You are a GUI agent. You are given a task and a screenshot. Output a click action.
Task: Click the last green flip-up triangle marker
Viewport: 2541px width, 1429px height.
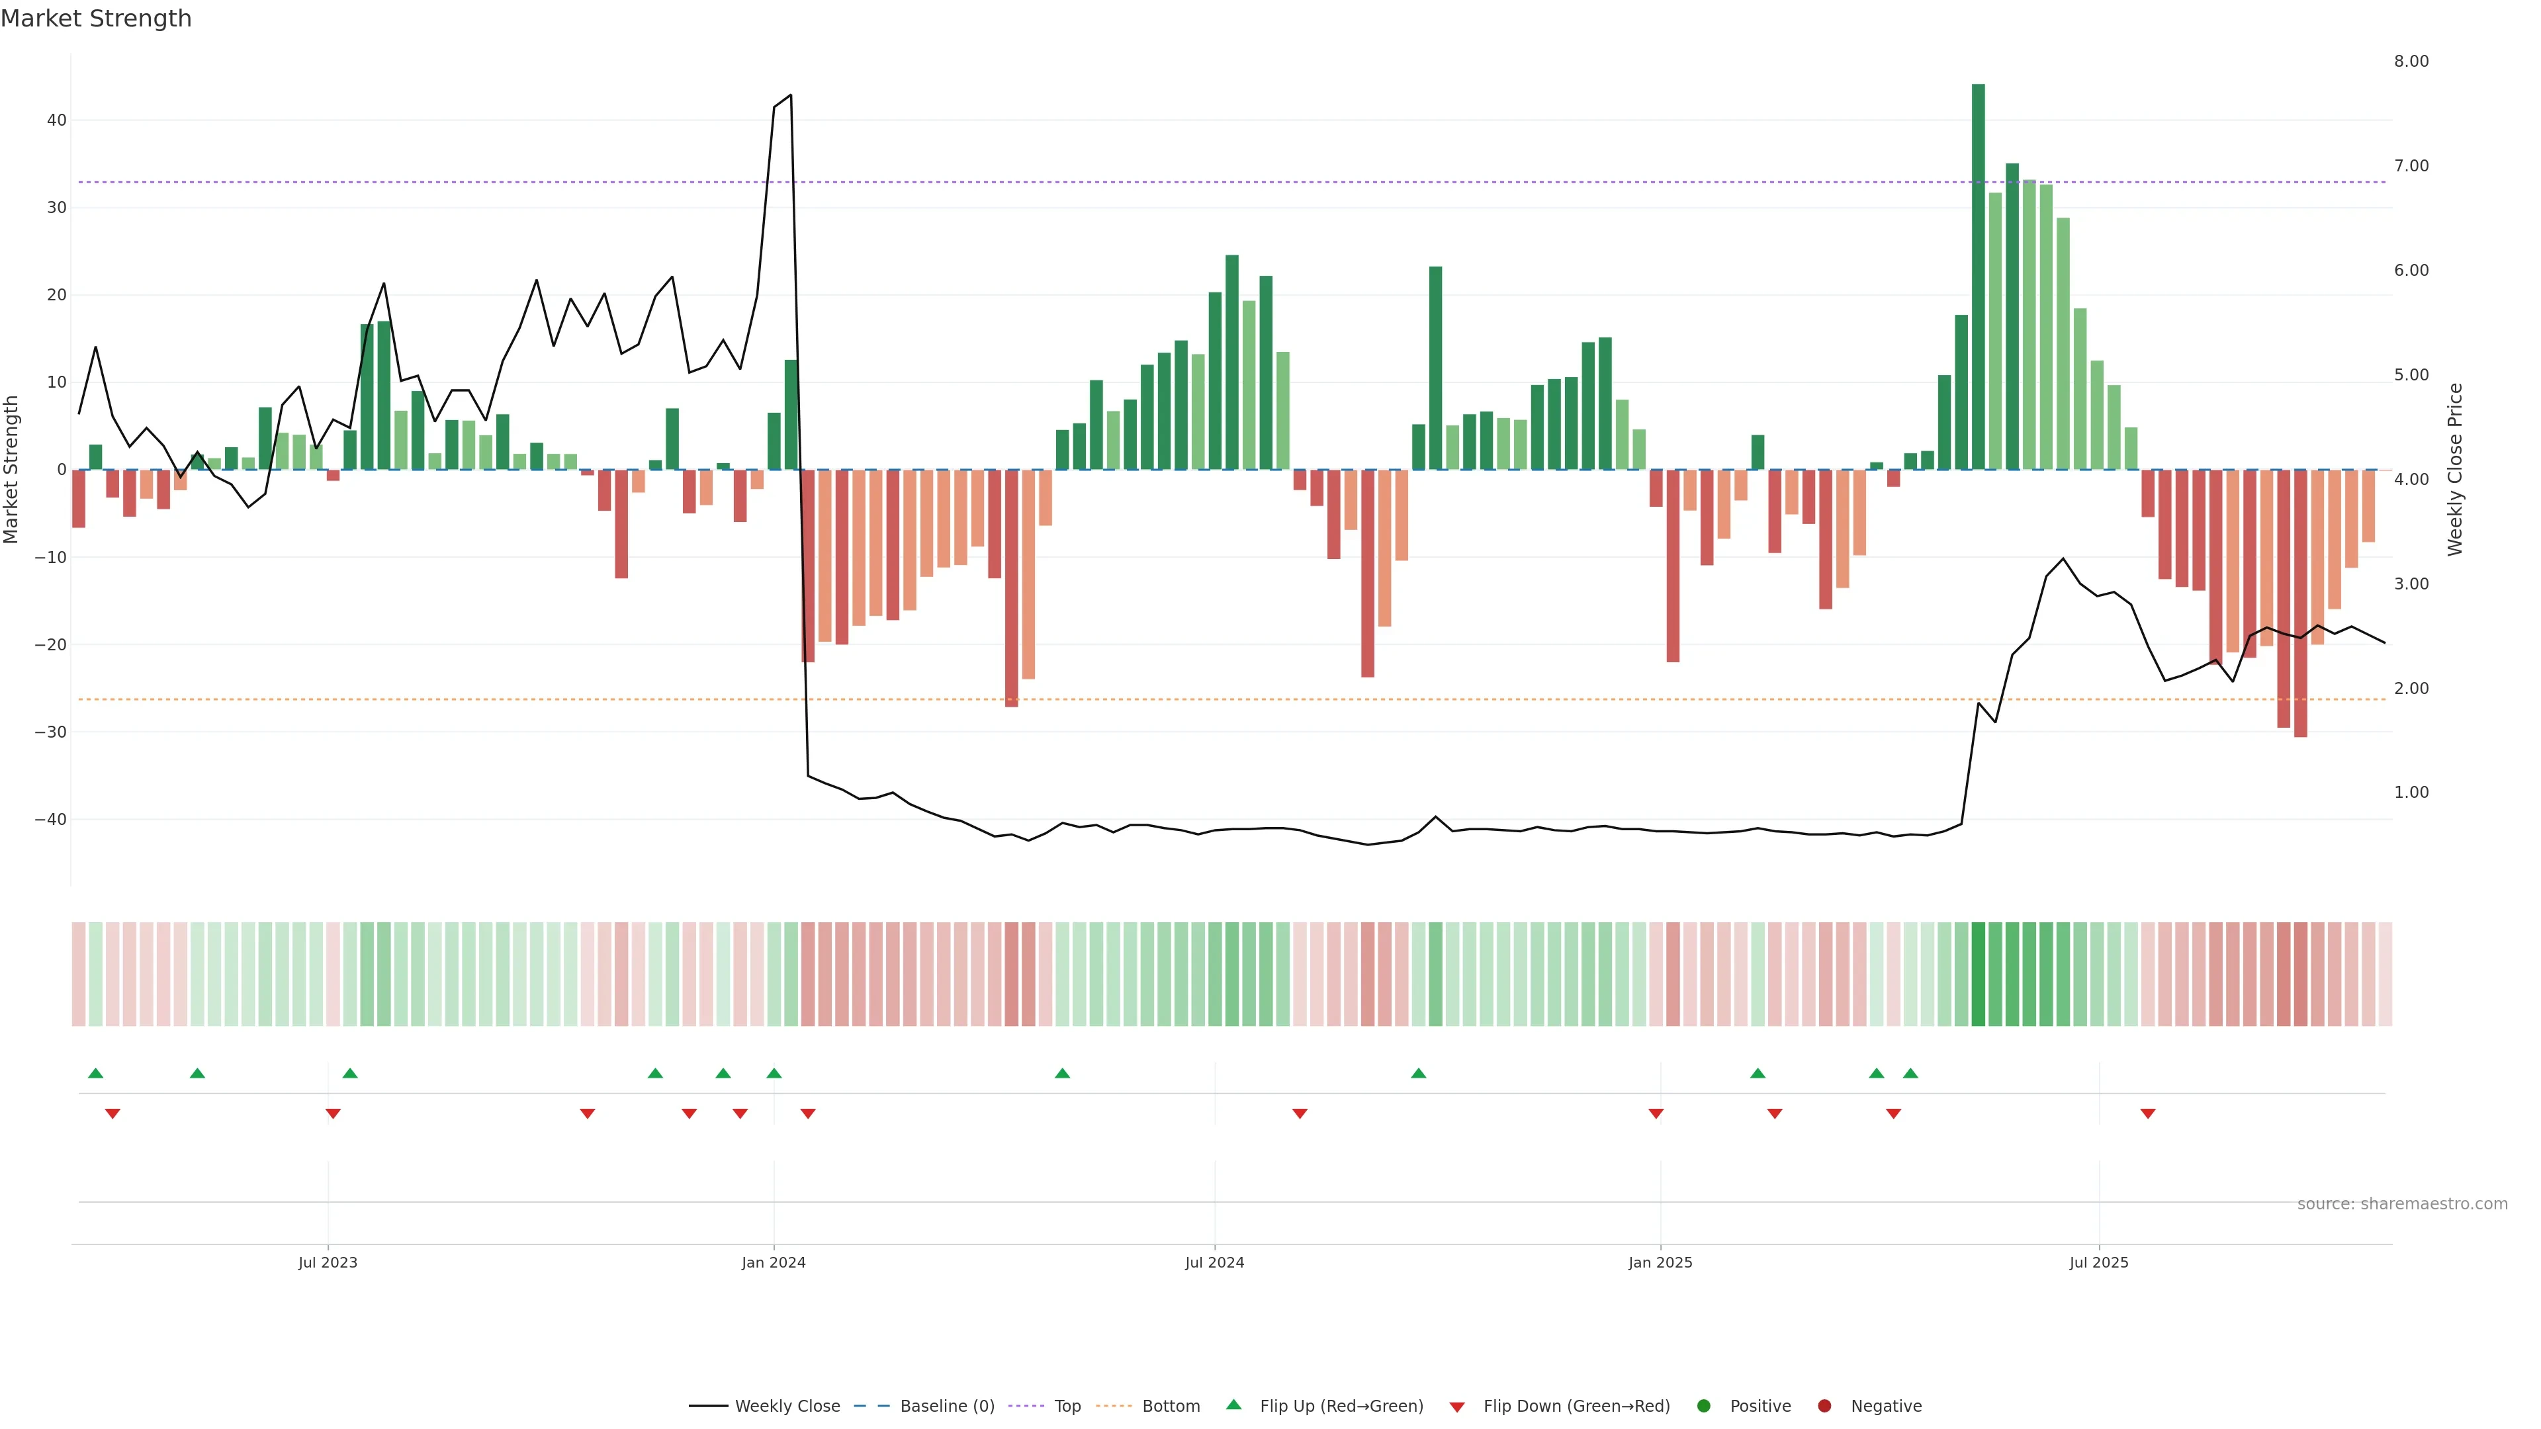(x=1910, y=1073)
